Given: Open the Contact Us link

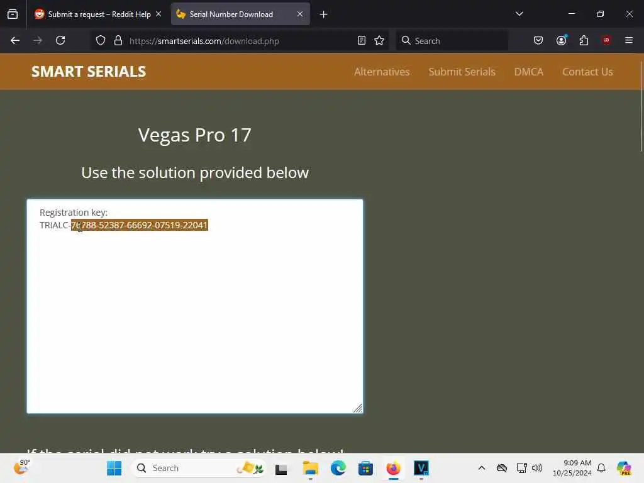Looking at the screenshot, I should (x=587, y=72).
